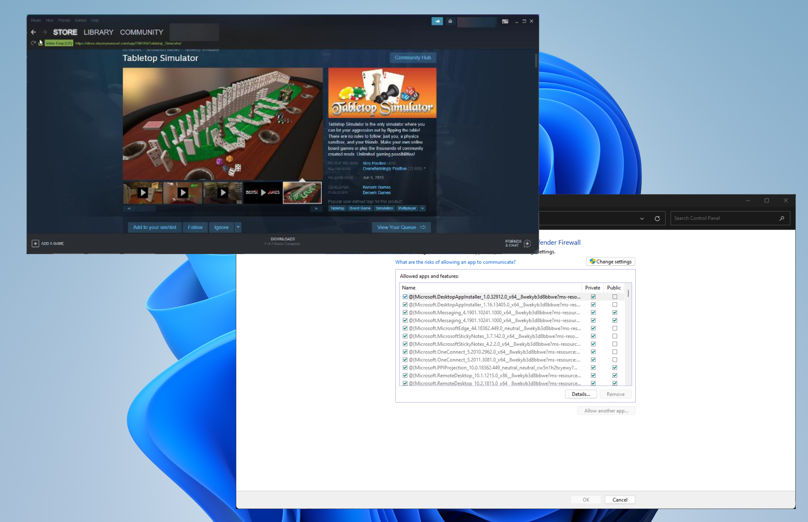Play the first trailer thumbnail
The image size is (808, 522).
pos(143,192)
